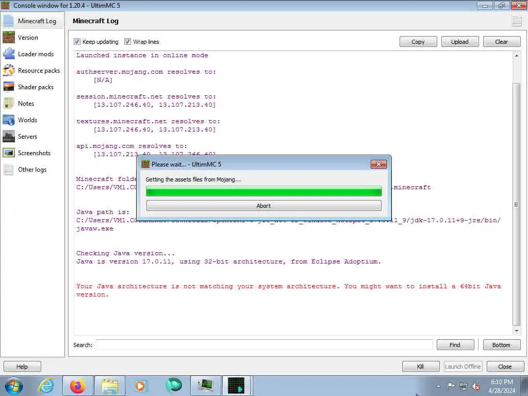528x396 pixels.
Task: Open Firefox from the taskbar
Action: click(78, 386)
